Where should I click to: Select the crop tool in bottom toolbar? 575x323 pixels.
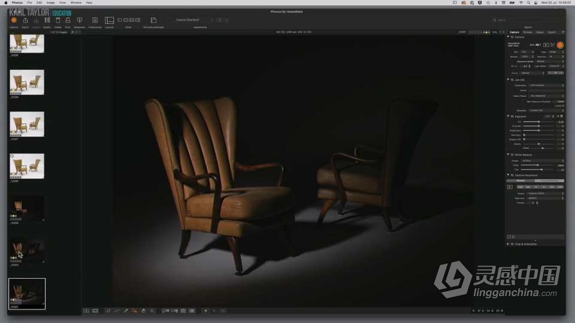coord(108,310)
